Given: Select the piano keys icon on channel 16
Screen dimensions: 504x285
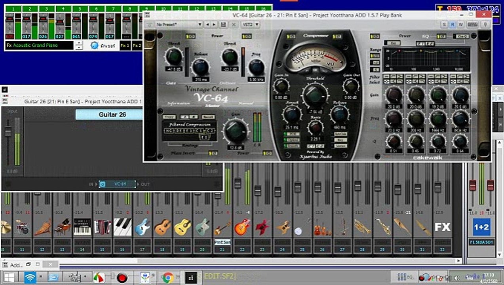Looking at the screenshot, I should pos(122,227).
